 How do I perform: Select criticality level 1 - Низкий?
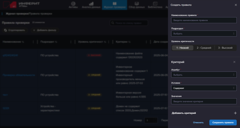pos(183,48)
